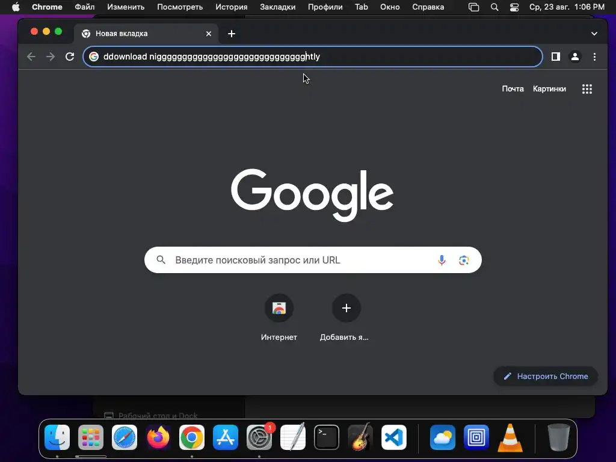The image size is (616, 462).
Task: Open the Посмотреть menu
Action: (180, 7)
